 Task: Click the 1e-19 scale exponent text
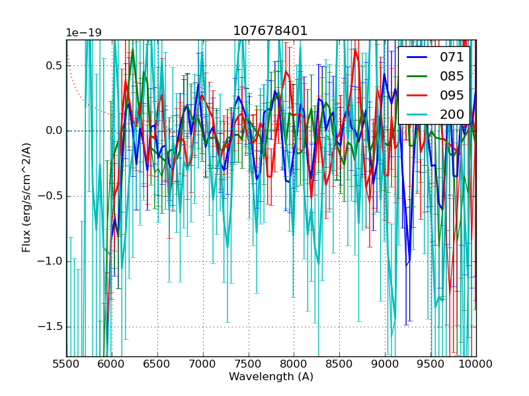tap(83, 33)
